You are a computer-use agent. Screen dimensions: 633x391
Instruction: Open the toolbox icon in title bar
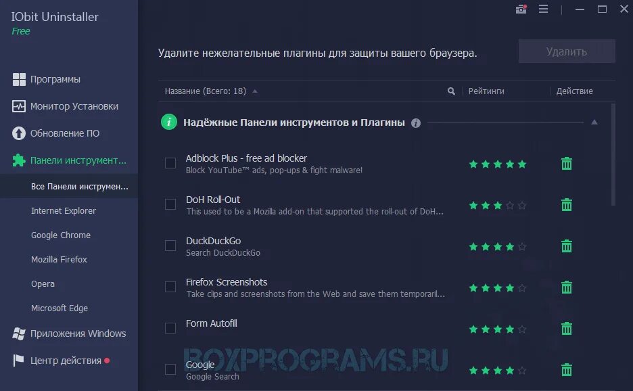521,9
